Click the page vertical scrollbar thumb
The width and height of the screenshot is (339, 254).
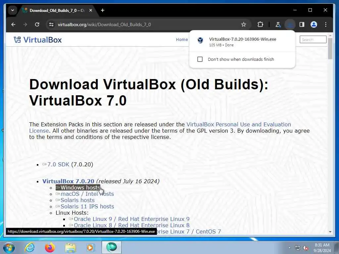pos(330,49)
